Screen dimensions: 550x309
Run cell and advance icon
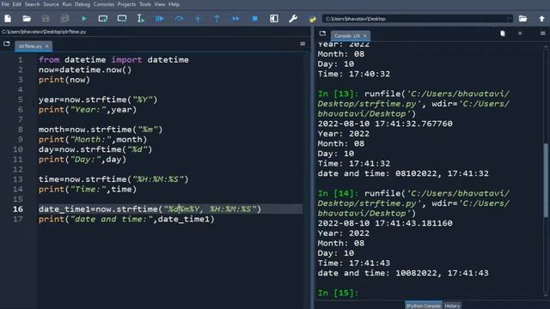coord(122,19)
